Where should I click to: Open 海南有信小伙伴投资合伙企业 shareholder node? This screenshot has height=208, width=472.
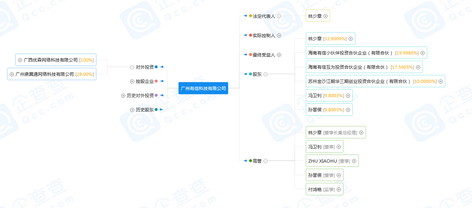point(366,52)
